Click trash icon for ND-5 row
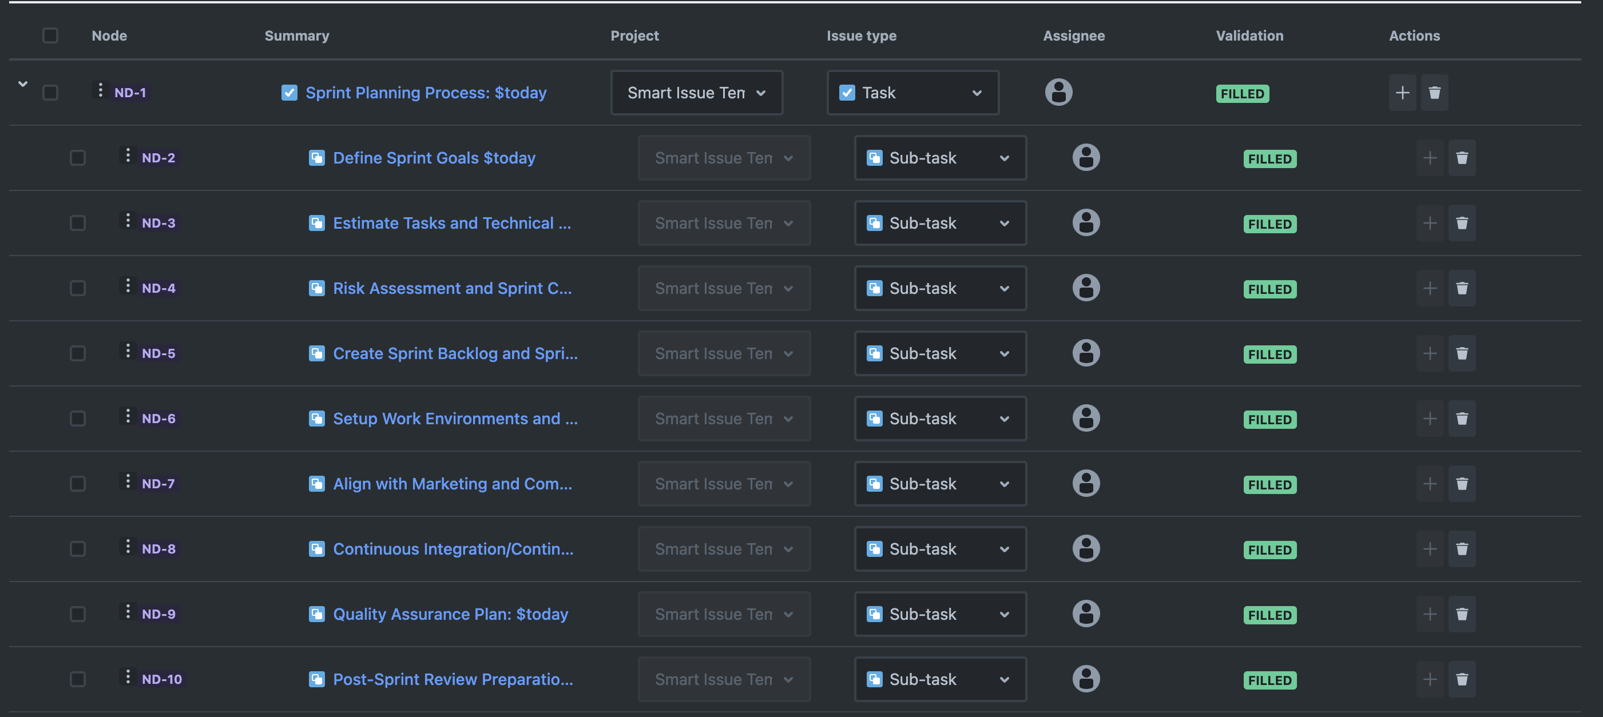The height and width of the screenshot is (717, 1603). pyautogui.click(x=1462, y=353)
